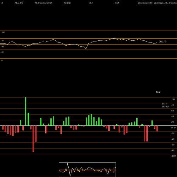Click the deepest red bar in the MR histogram

pos(33,139)
